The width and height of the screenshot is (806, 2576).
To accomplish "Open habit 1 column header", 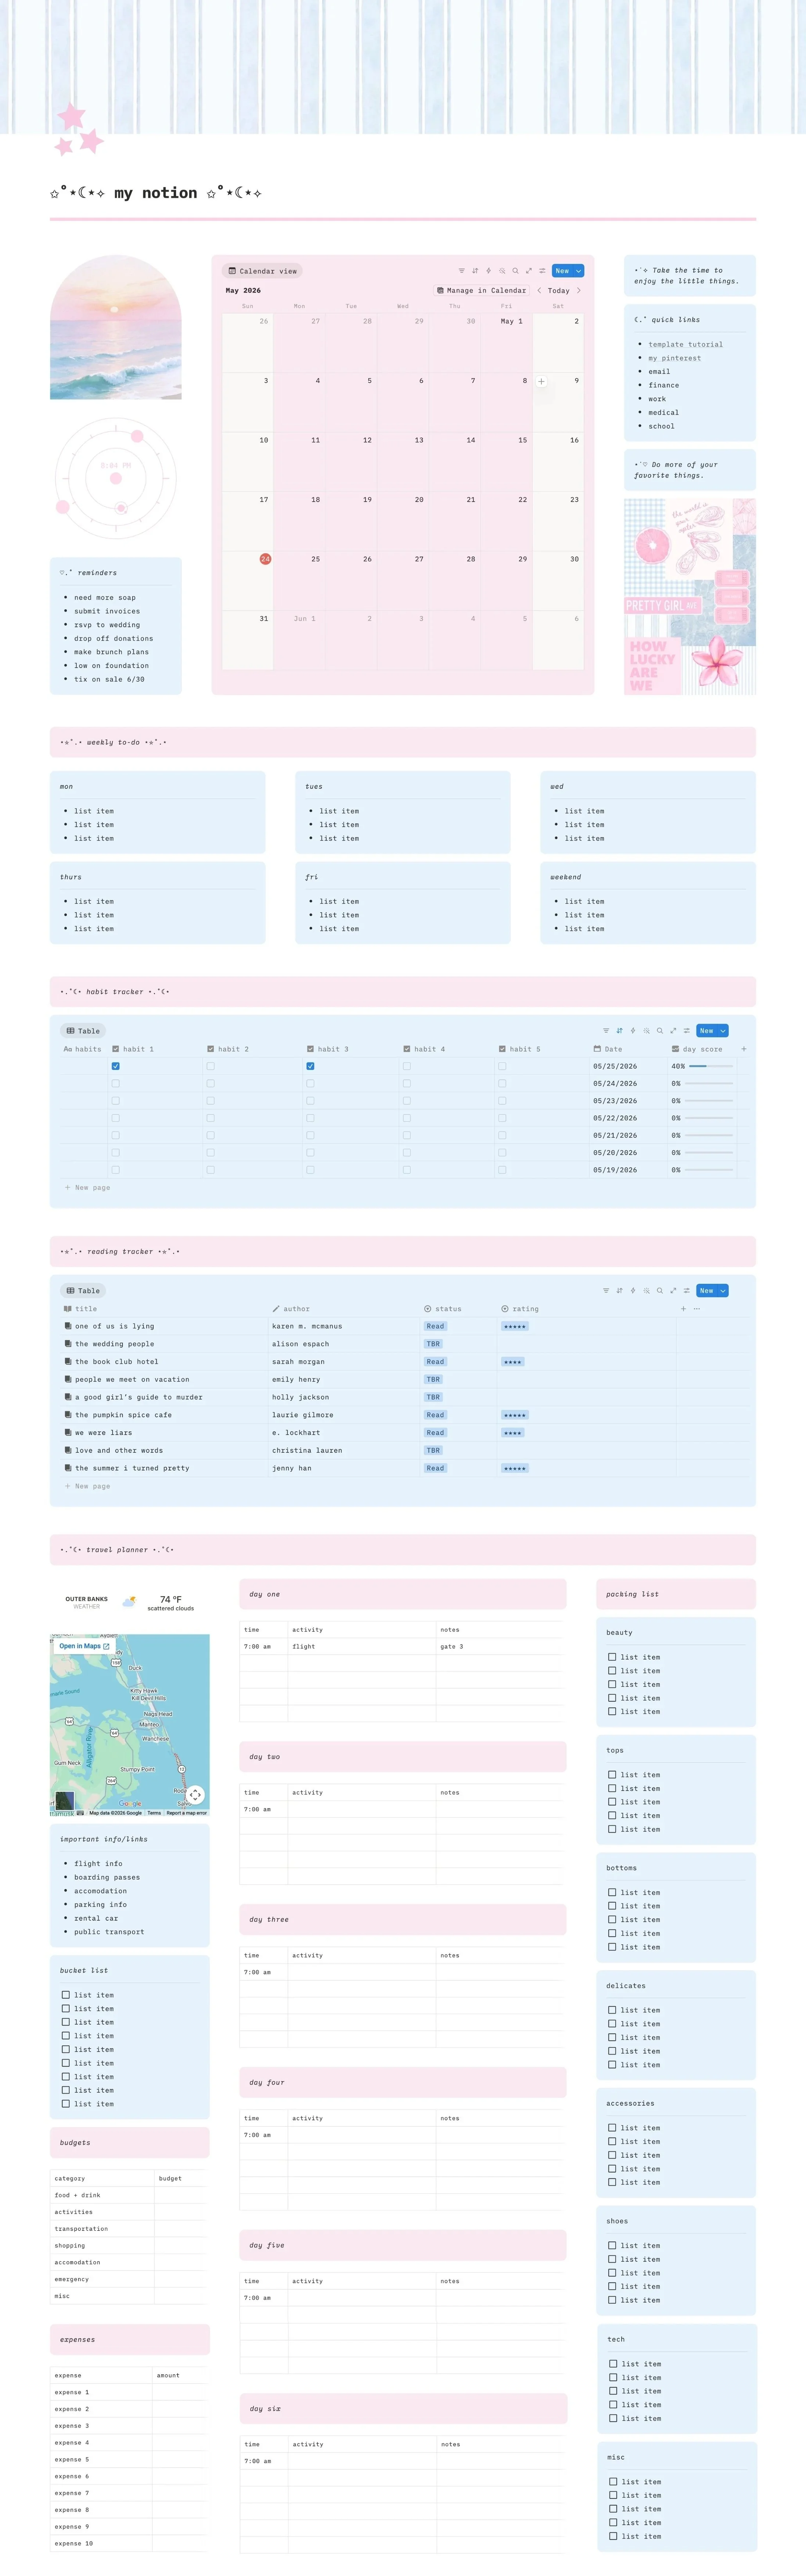I will 133,1049.
